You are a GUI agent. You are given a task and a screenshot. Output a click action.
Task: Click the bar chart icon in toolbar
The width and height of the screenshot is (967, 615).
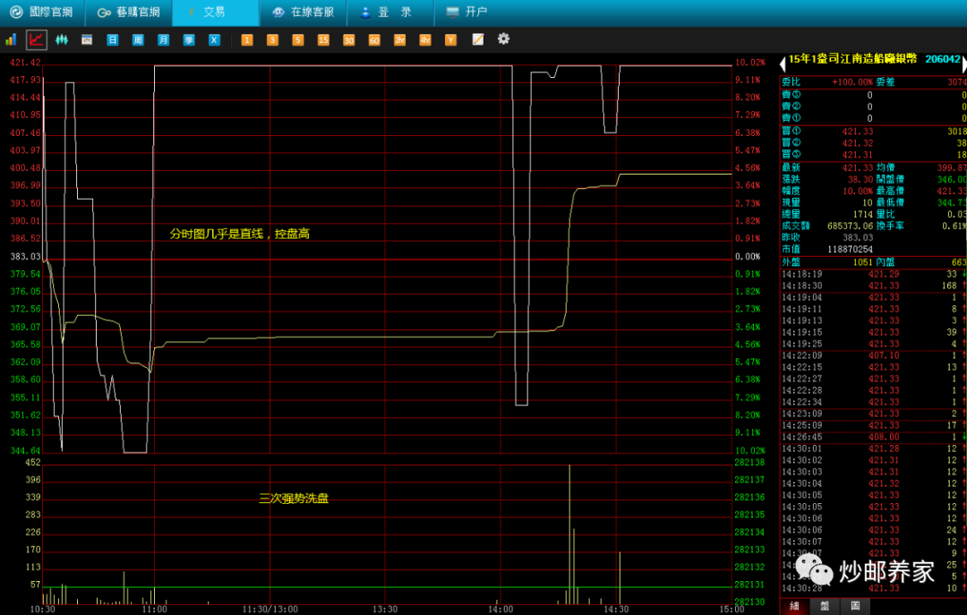pyautogui.click(x=11, y=39)
